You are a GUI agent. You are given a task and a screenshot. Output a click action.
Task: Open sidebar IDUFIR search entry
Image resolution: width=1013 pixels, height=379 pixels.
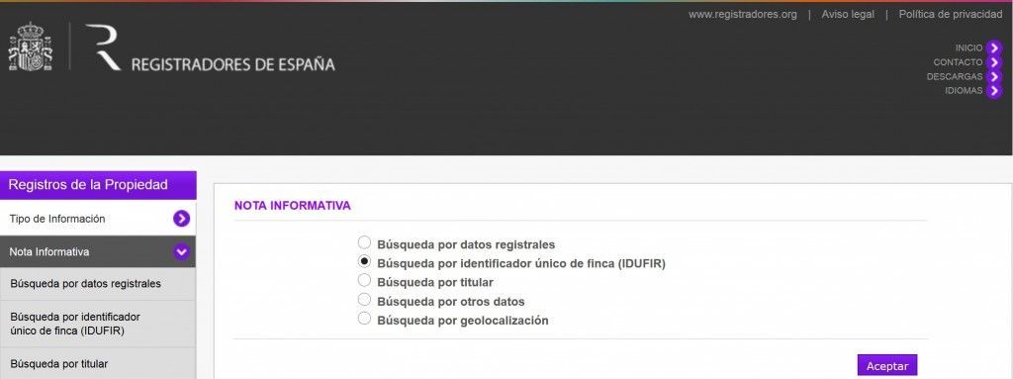pos(98,324)
